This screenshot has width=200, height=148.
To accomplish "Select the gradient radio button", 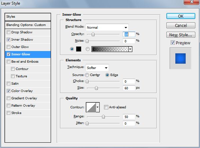I will click(x=87, y=49).
